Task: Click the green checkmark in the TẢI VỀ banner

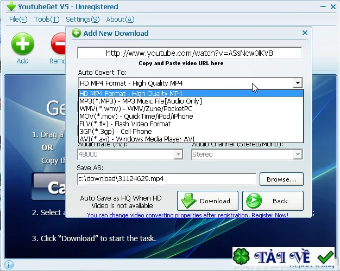Action: click(325, 257)
